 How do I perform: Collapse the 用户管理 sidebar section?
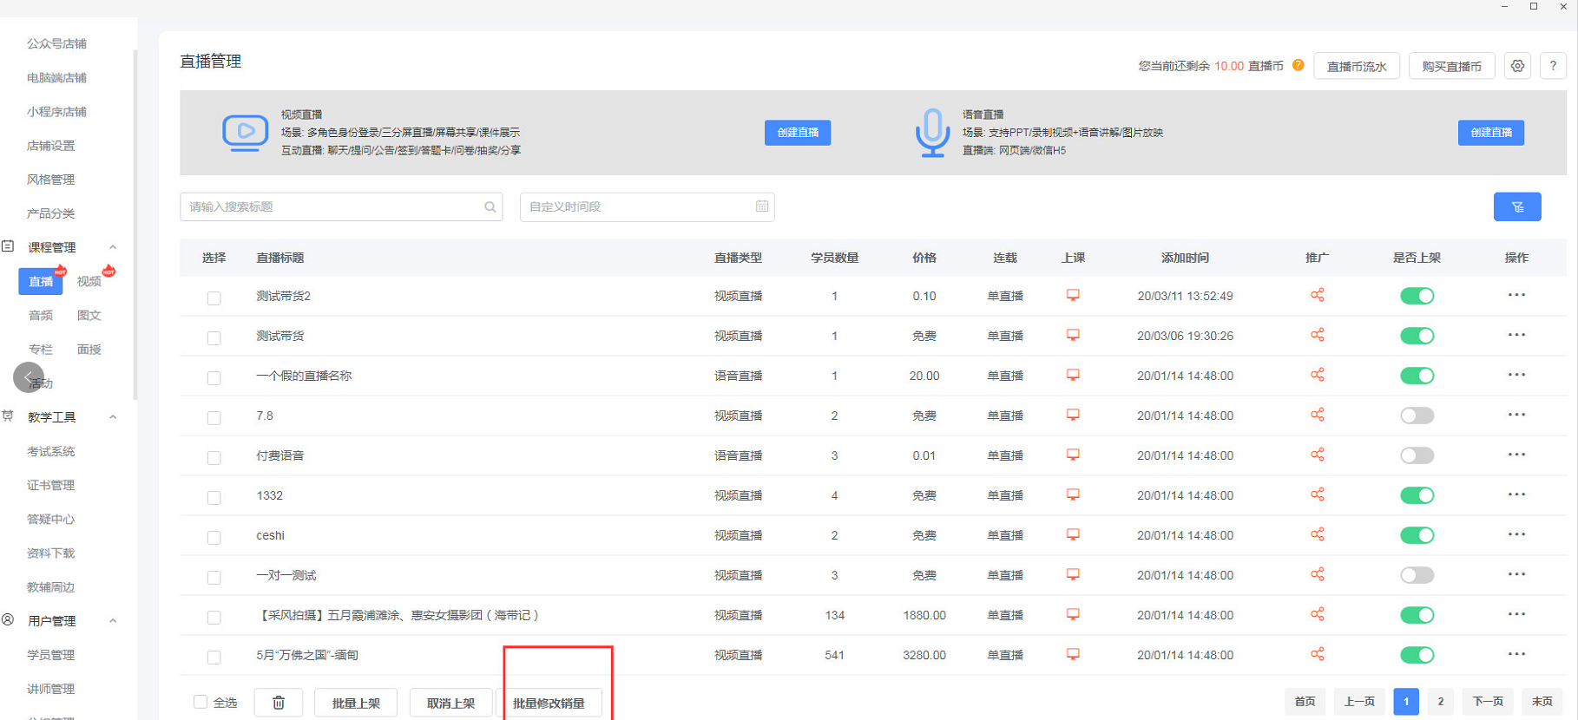pos(113,621)
